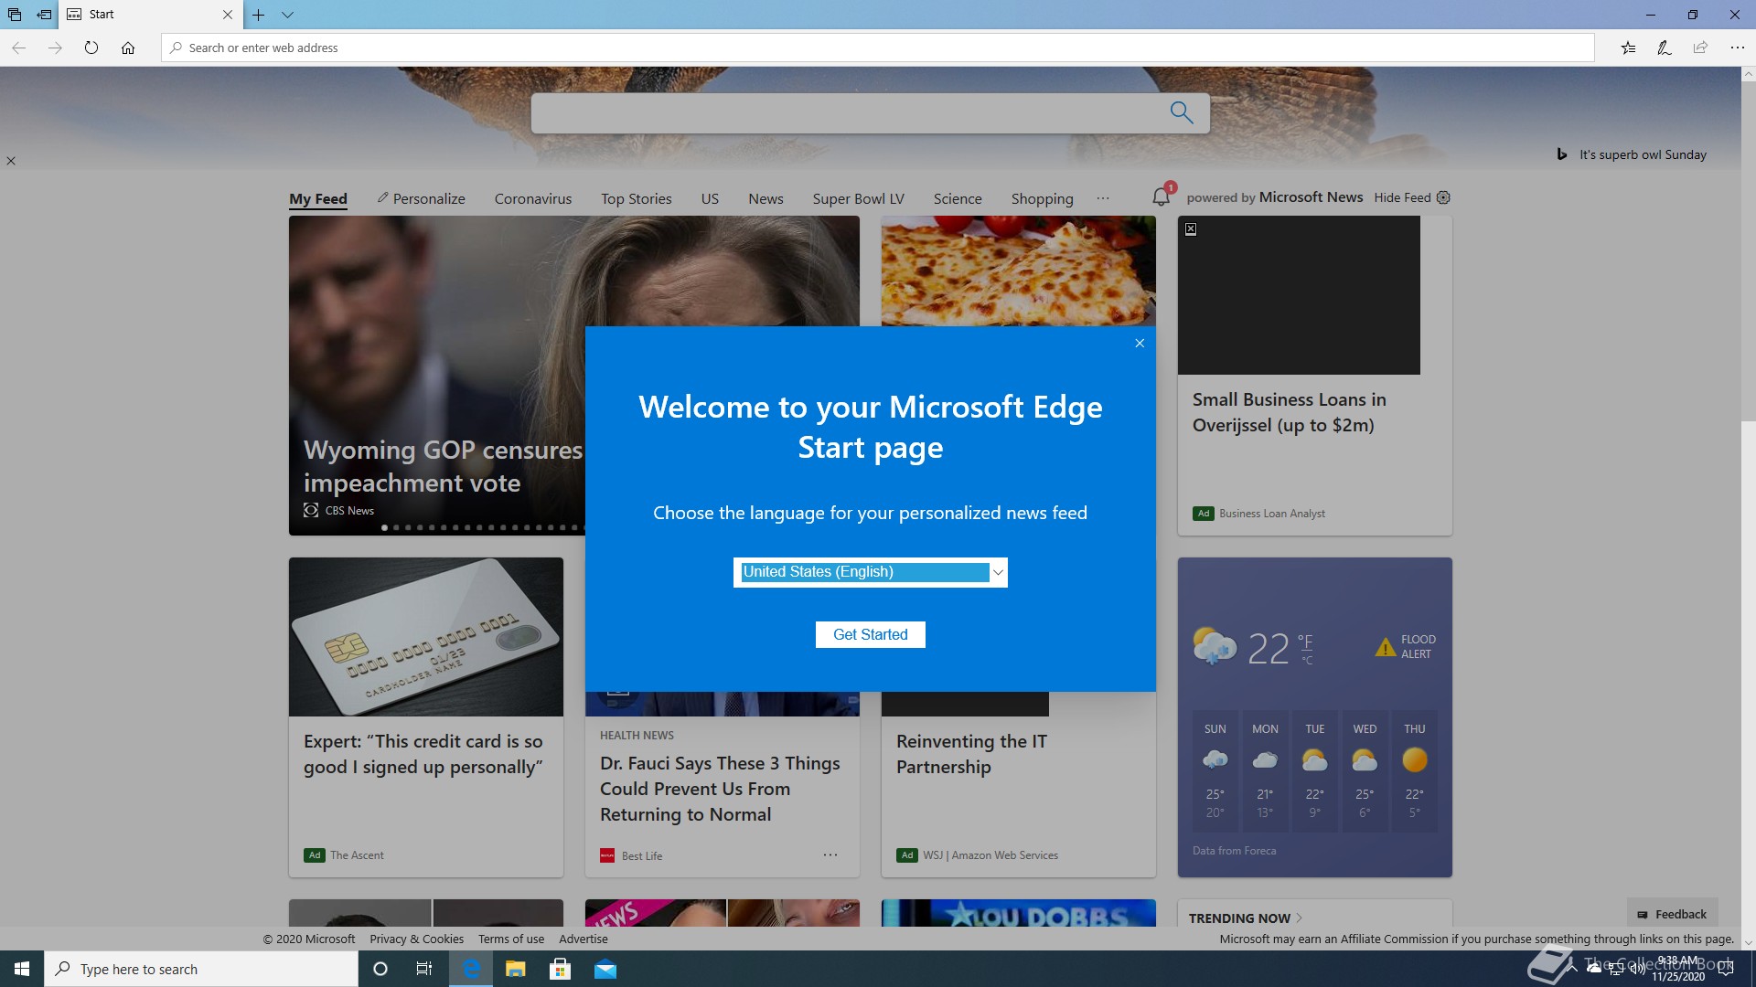Open the credit card article thumbnail
1756x987 pixels.
point(426,637)
